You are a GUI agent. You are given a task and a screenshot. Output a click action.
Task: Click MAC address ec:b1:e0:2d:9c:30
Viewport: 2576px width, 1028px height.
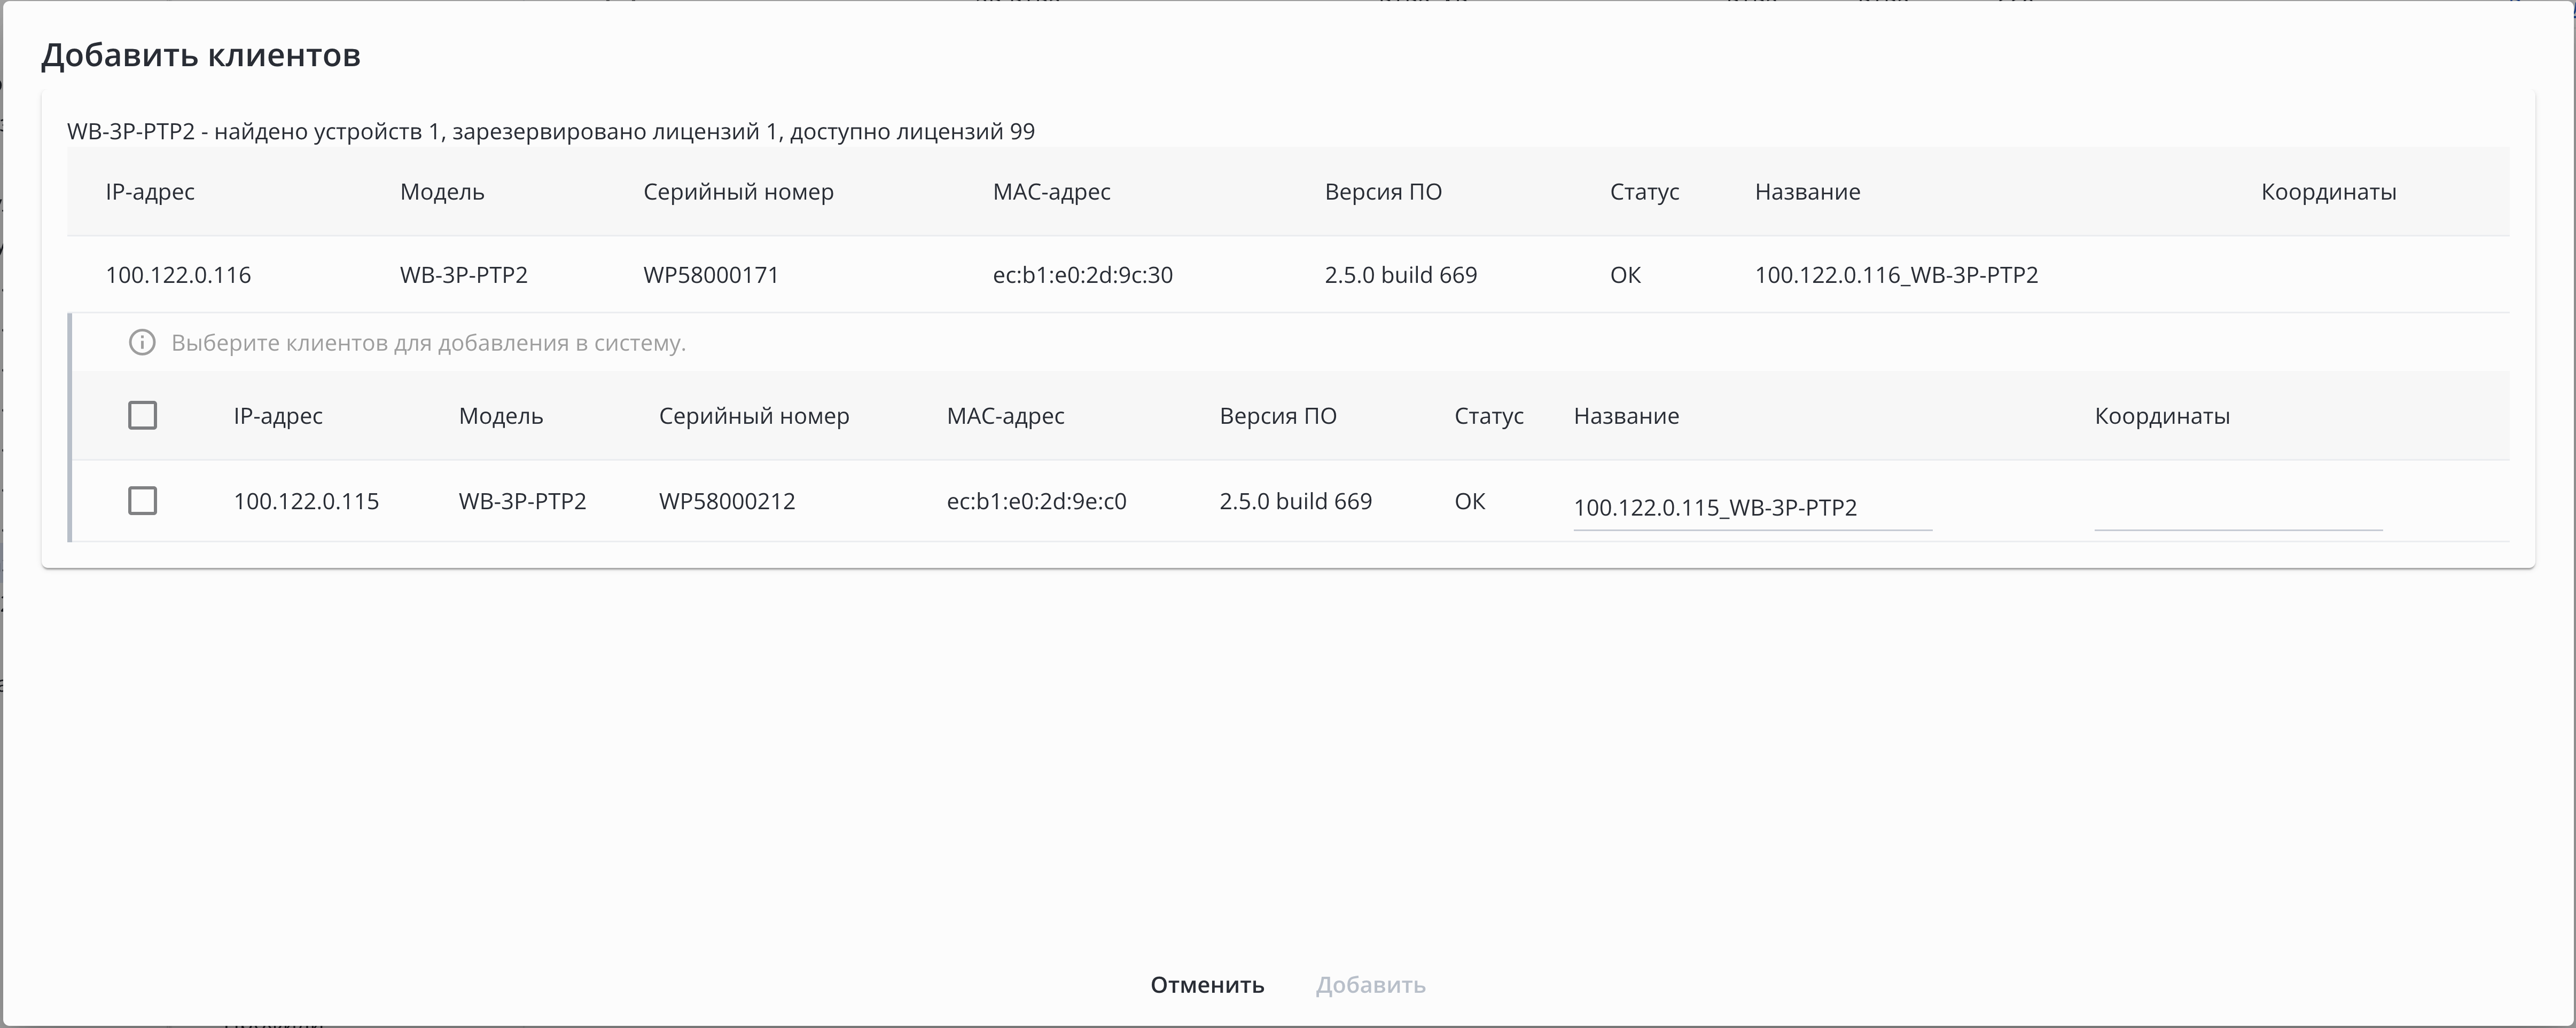tap(1082, 275)
